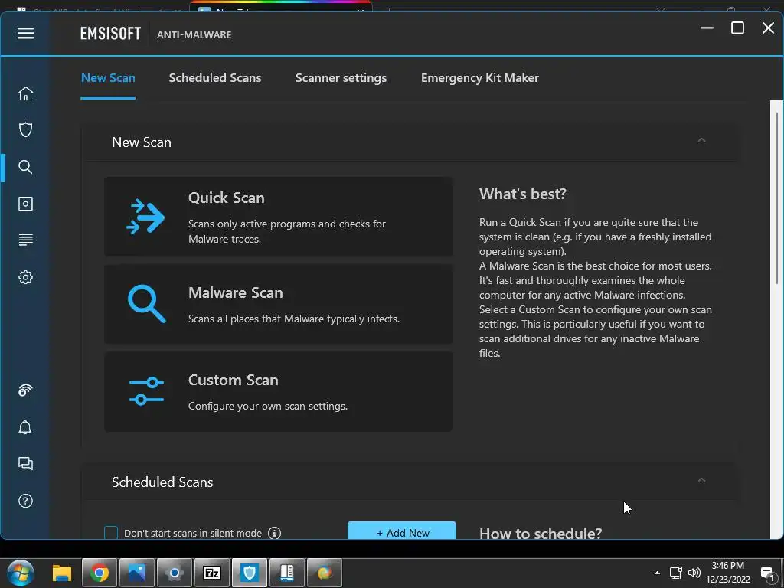Open the chat support sidebar icon
Viewport: 784px width, 588px height.
25,463
